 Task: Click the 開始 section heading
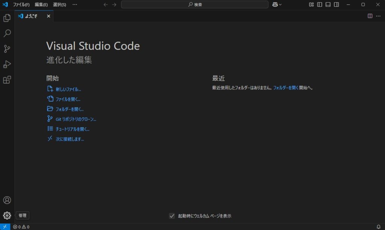click(53, 78)
